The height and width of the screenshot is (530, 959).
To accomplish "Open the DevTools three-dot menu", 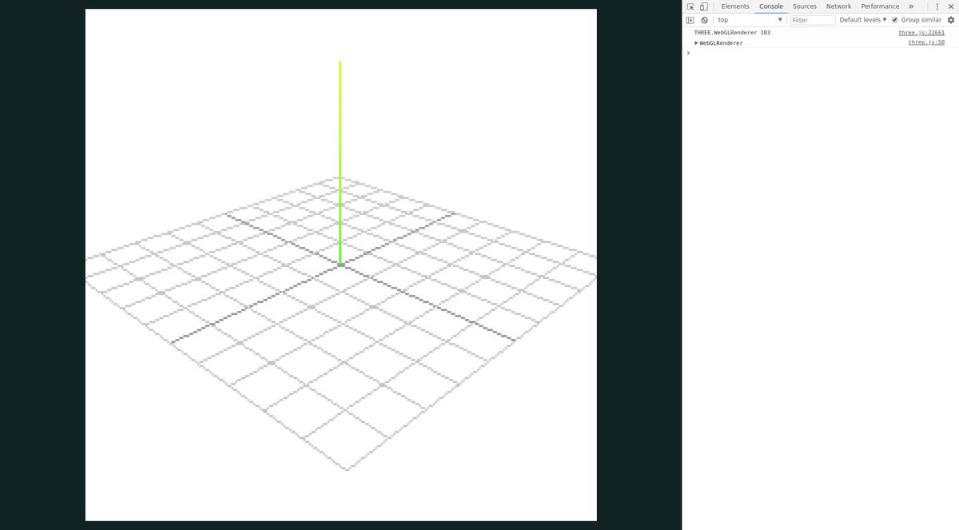I will (x=937, y=6).
